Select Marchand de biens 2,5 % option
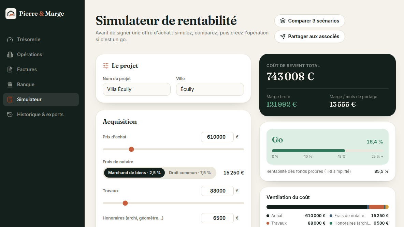The width and height of the screenshot is (404, 227). [134, 173]
